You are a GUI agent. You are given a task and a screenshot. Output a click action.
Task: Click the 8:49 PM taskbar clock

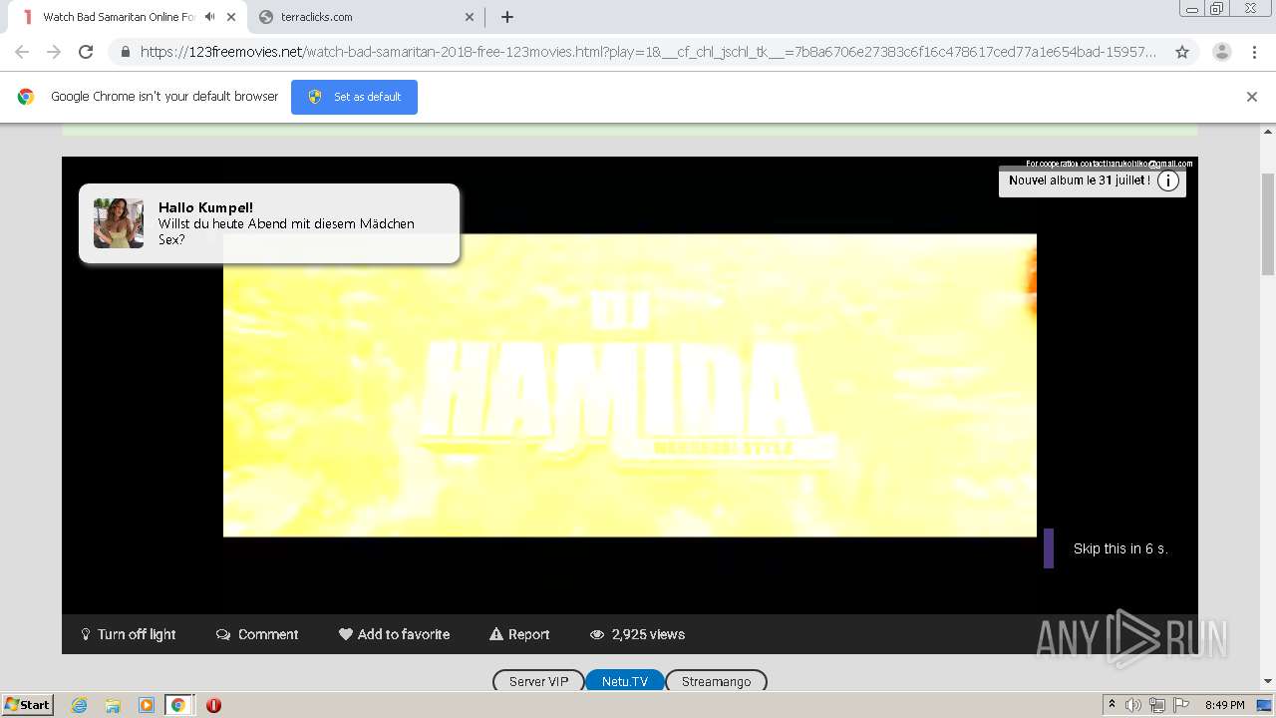[x=1225, y=705]
